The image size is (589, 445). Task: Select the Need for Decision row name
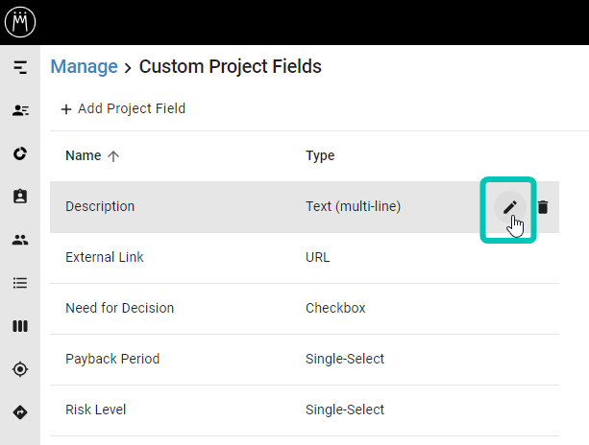(x=120, y=308)
